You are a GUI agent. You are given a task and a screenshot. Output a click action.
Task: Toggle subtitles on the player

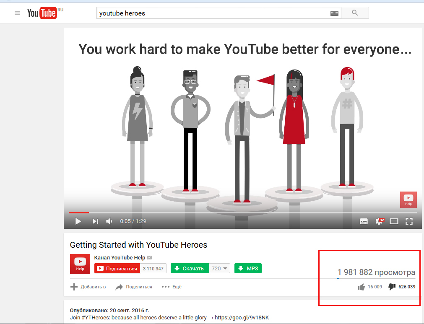pyautogui.click(x=364, y=222)
